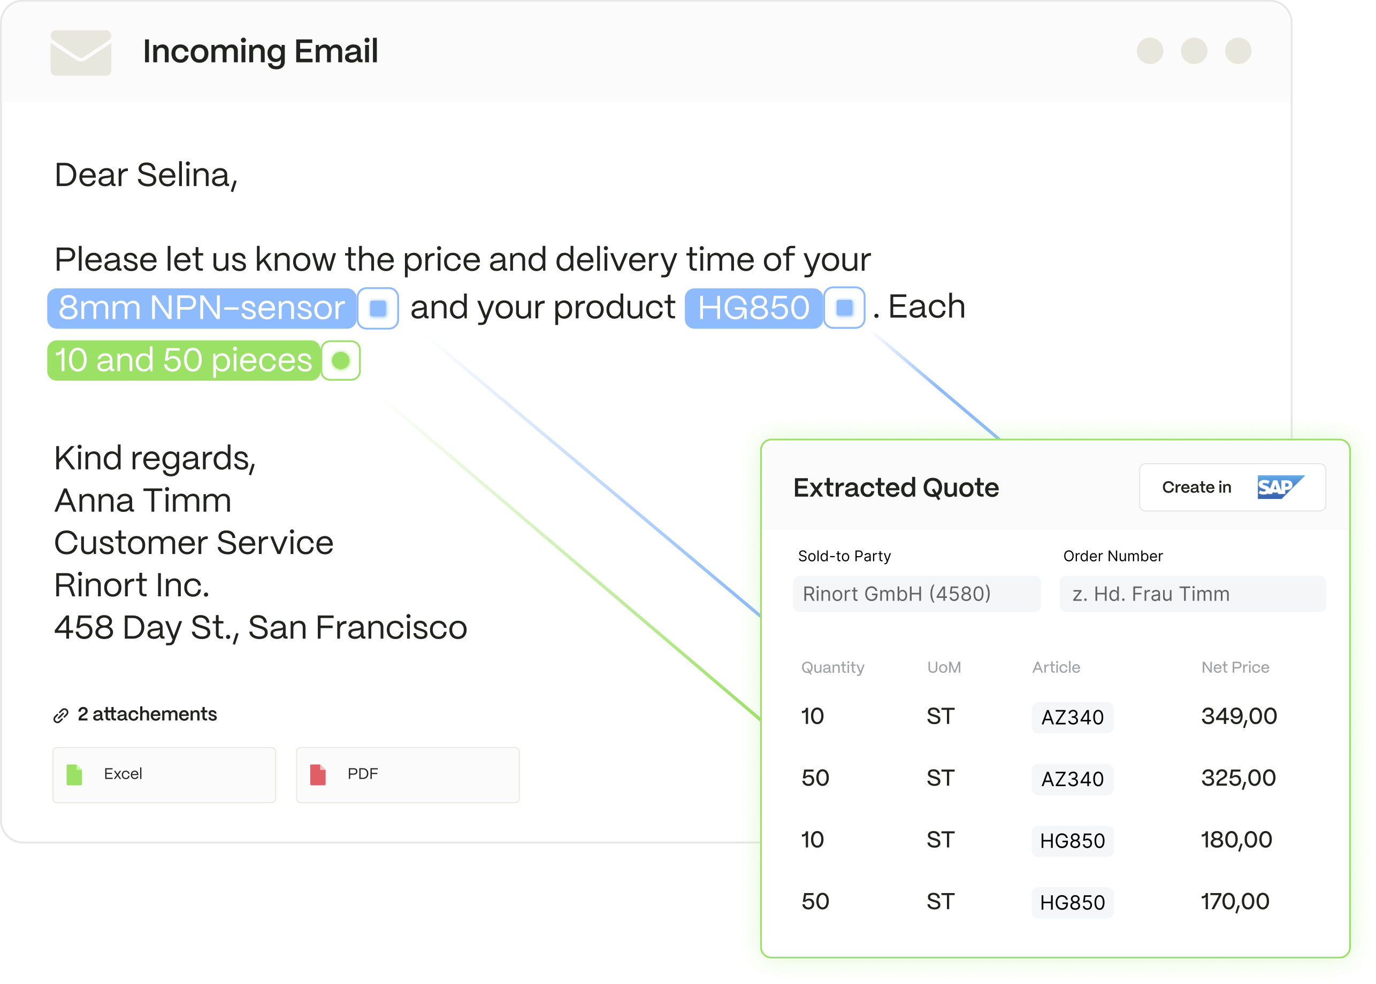Select the highlighted 8mm NPN-sensor tag
The image size is (1376, 984).
coord(201,309)
